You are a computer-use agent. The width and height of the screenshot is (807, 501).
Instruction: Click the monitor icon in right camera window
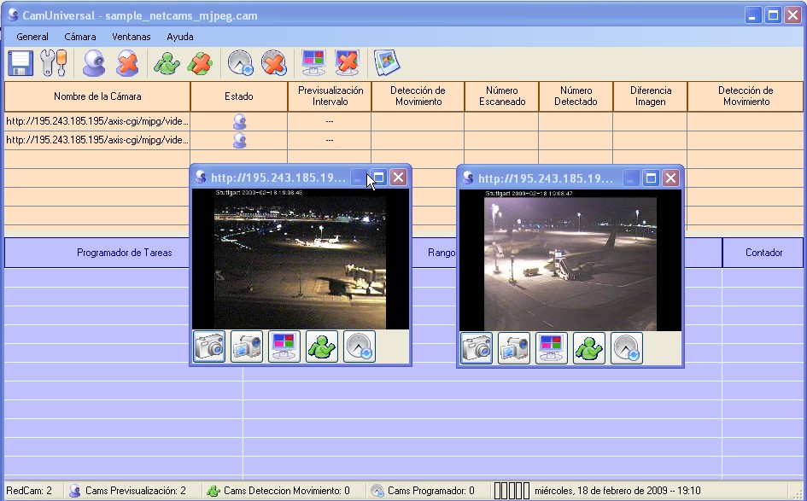click(x=551, y=347)
